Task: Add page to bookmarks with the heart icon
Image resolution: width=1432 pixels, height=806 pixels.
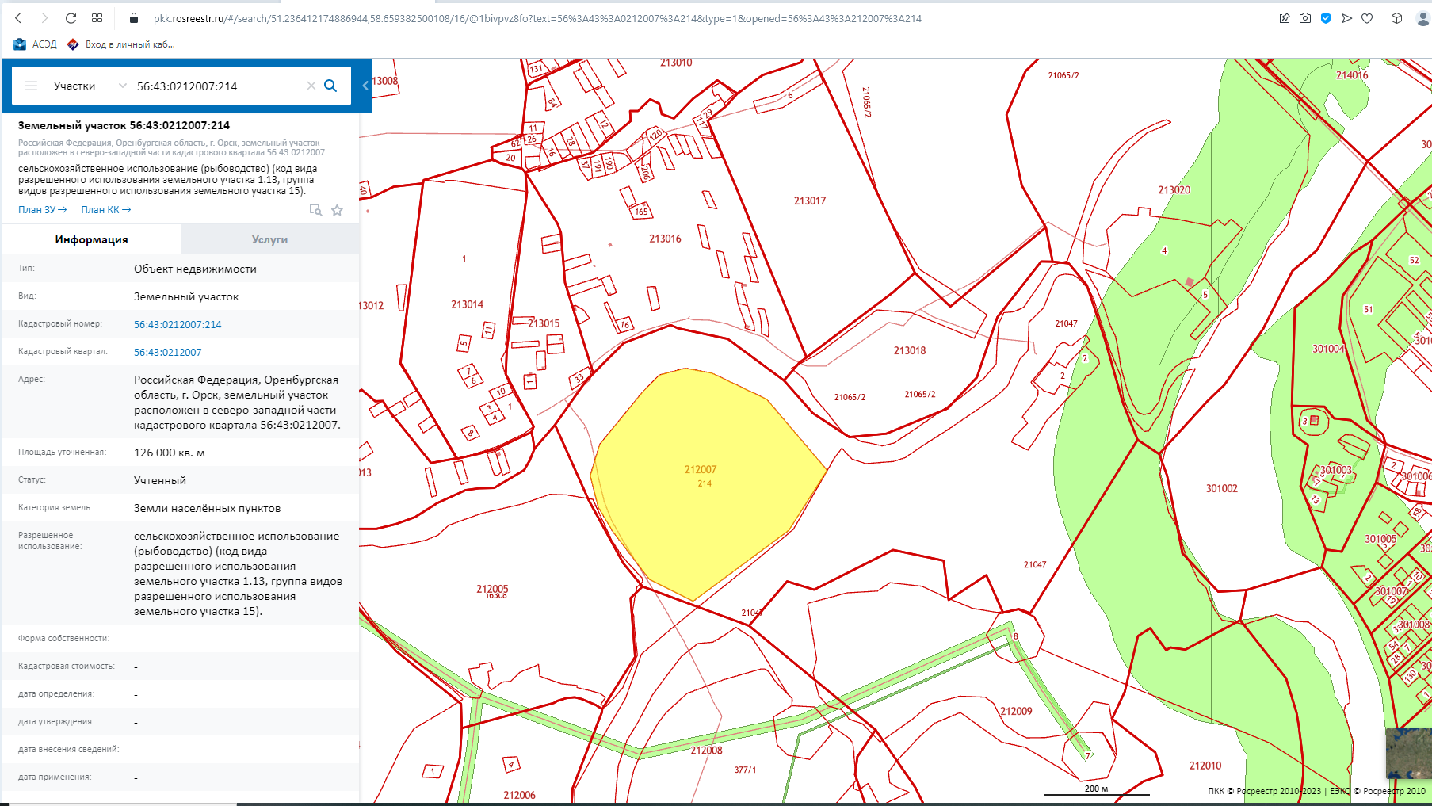Action: point(1367,18)
